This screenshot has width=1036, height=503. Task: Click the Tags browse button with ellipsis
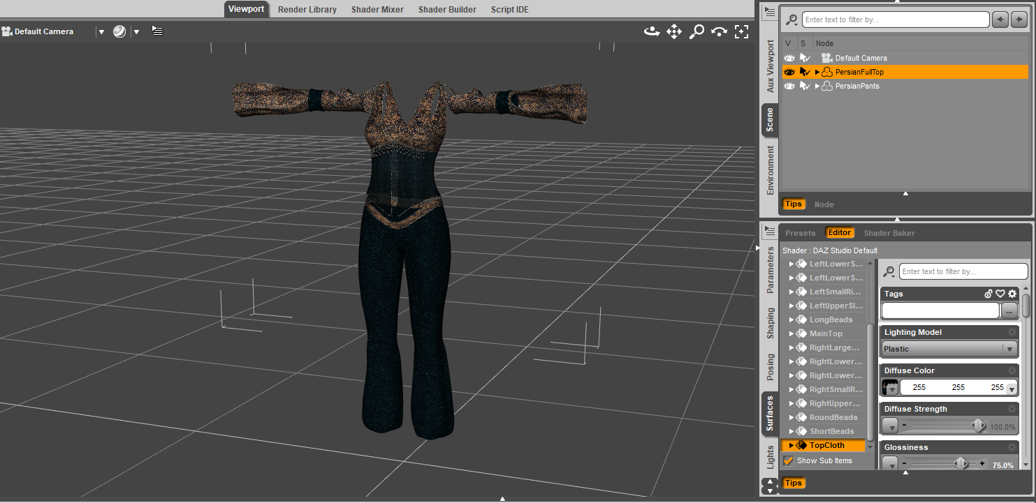[x=1009, y=310]
